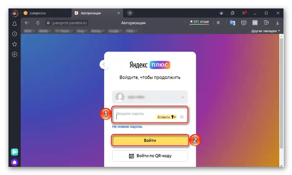Maximize the browser window
The width and height of the screenshot is (292, 175).
tap(266, 13)
